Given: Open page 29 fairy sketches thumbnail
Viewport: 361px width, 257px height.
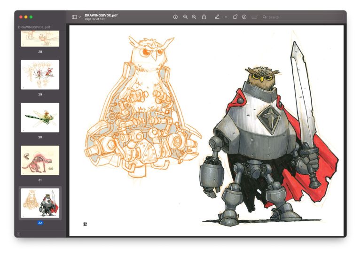Looking at the screenshot, I should pyautogui.click(x=40, y=75).
